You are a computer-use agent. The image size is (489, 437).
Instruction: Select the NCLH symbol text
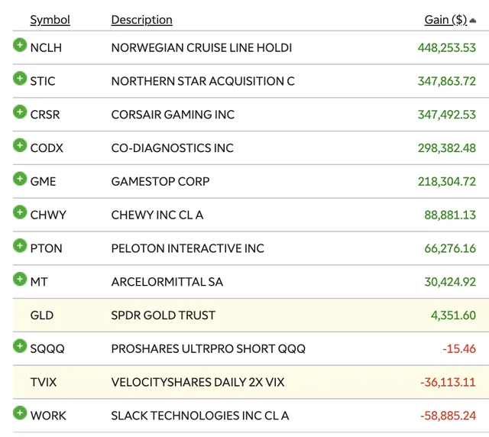46,47
